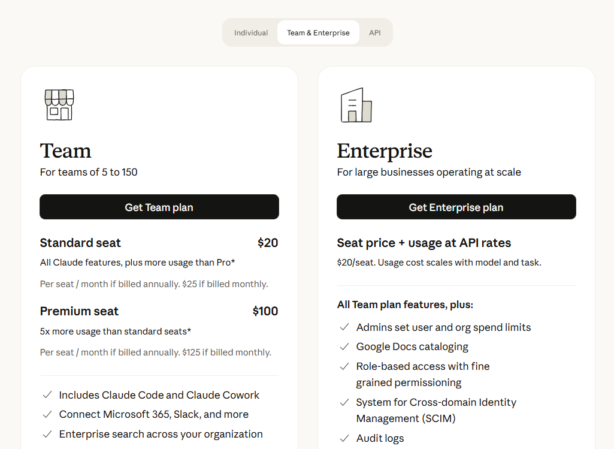Click 'For large businesses operating at scale' text
Screen dimensions: 614x449
pos(429,173)
